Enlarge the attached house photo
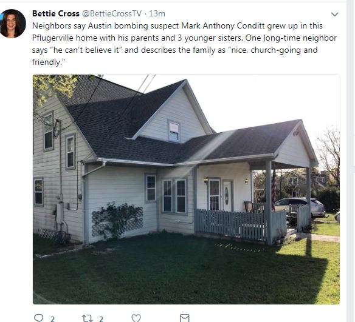The image size is (355, 322). pyautogui.click(x=187, y=189)
